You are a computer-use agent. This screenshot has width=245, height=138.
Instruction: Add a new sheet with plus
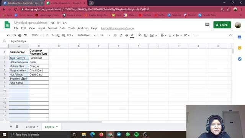pyautogui.click(x=11, y=127)
